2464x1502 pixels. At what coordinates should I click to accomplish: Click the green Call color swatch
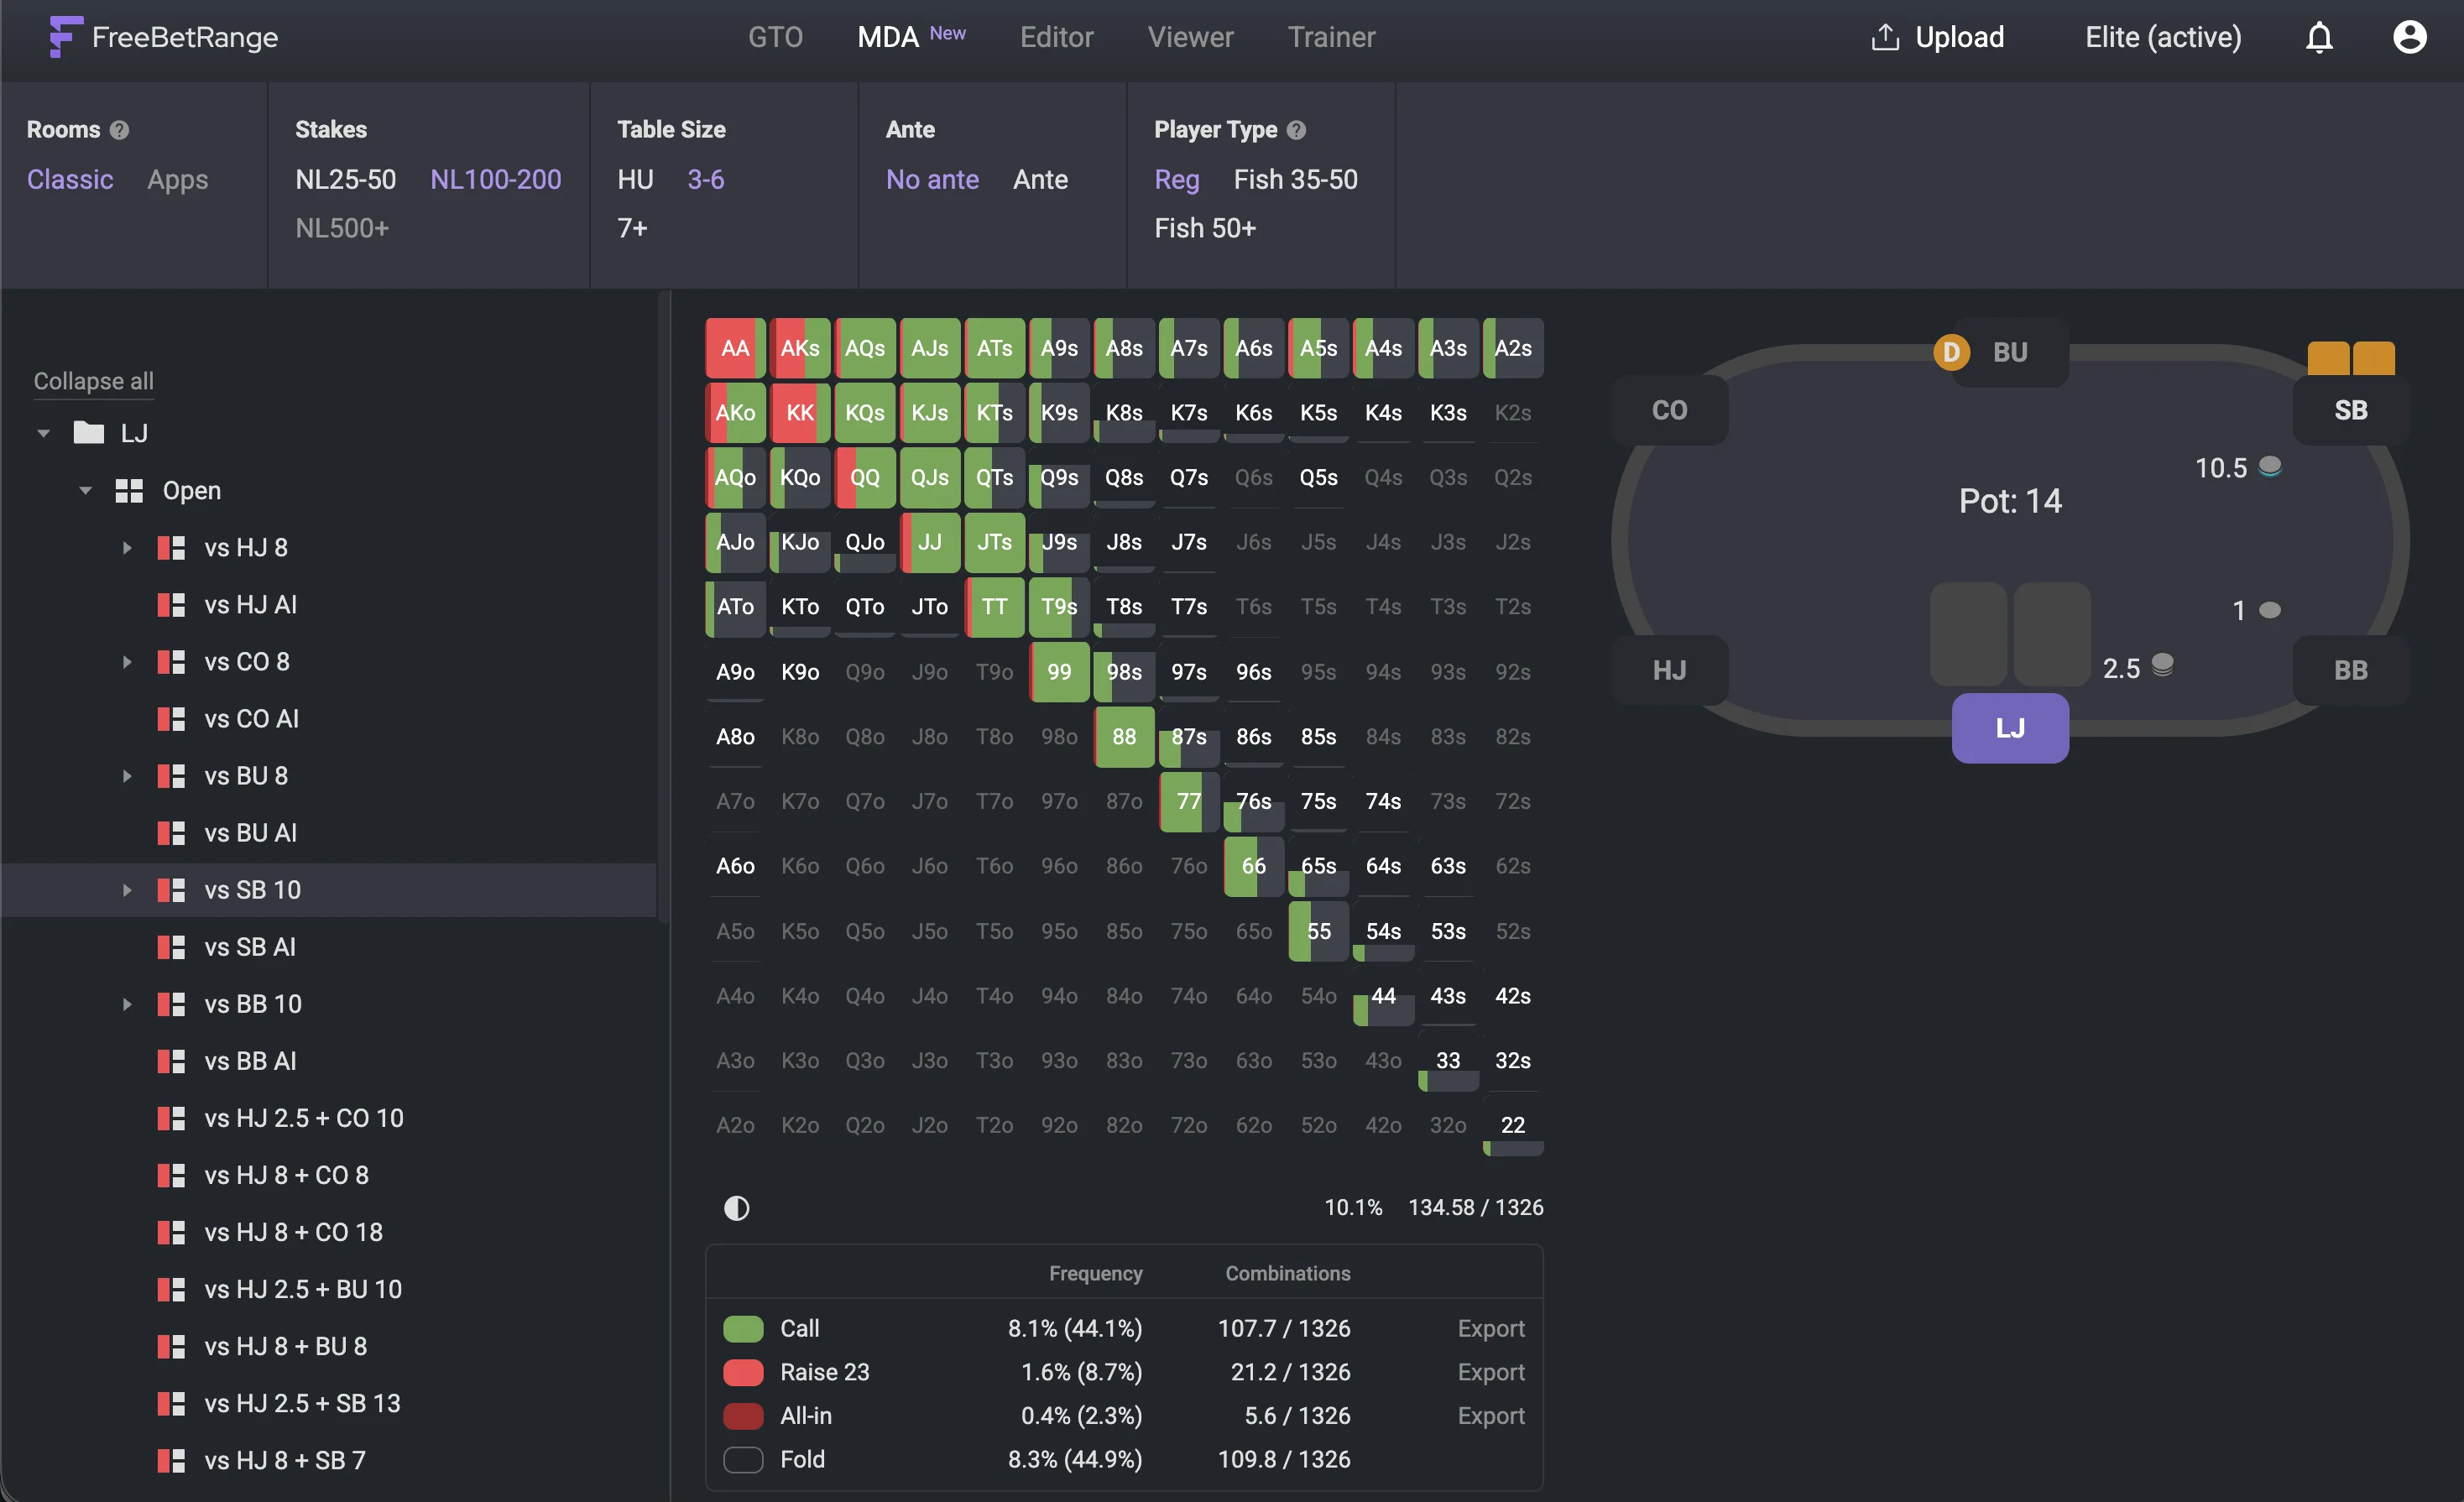point(743,1328)
